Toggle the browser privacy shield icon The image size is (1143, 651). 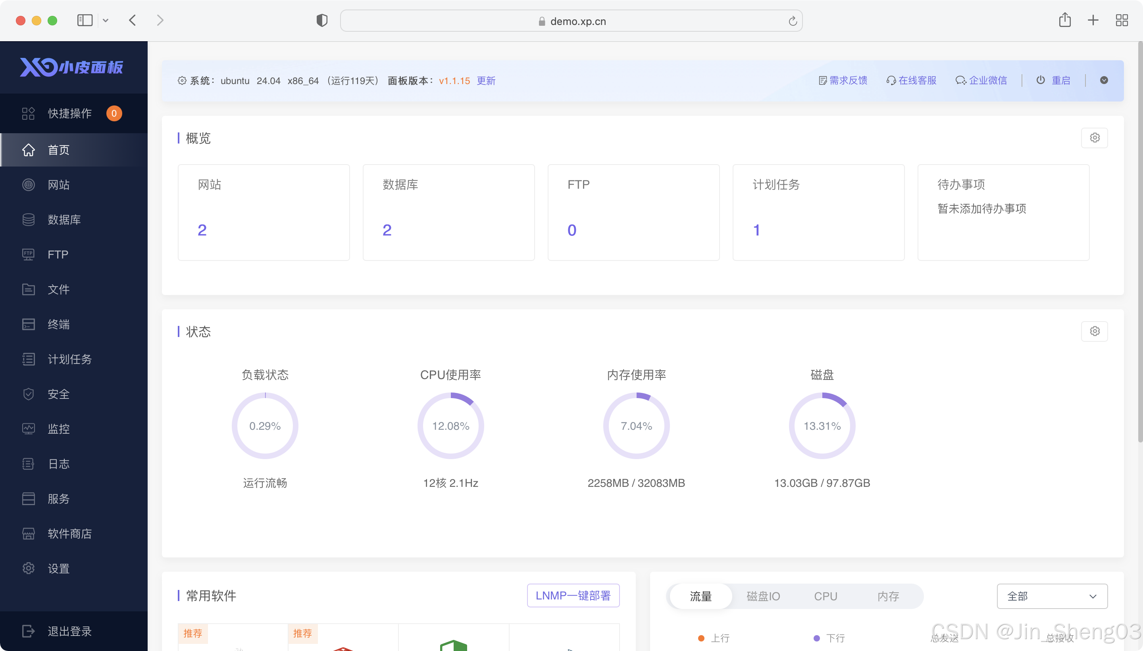pos(322,21)
